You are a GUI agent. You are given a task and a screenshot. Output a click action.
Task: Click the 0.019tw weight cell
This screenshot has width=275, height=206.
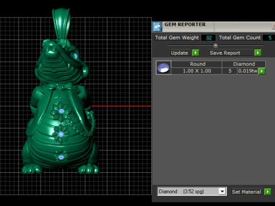point(248,71)
